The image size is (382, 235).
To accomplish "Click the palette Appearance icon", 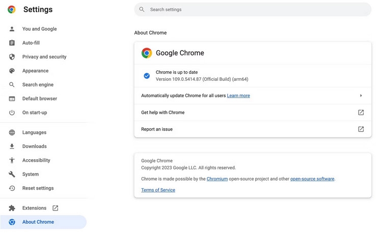I will point(12,71).
